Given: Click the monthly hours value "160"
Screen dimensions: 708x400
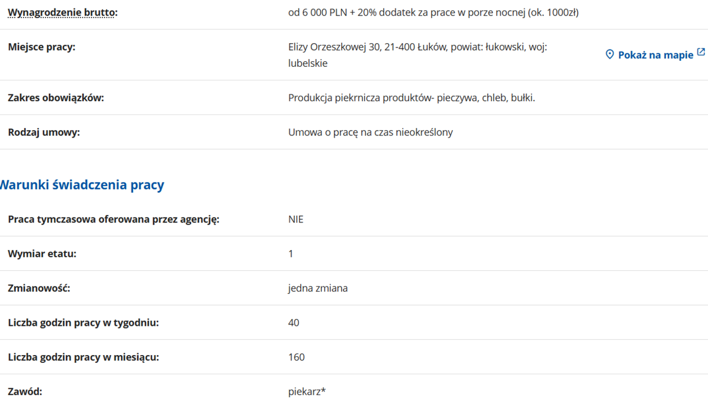Looking at the screenshot, I should [296, 357].
